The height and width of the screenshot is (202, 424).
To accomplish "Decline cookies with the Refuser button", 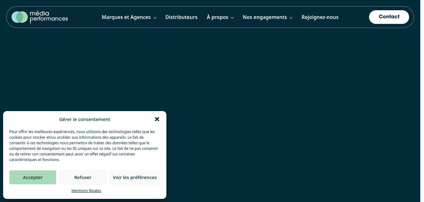I will click(83, 177).
